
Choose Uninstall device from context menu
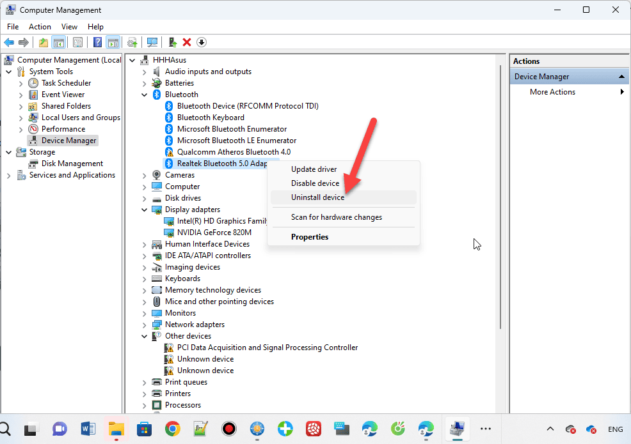click(317, 197)
